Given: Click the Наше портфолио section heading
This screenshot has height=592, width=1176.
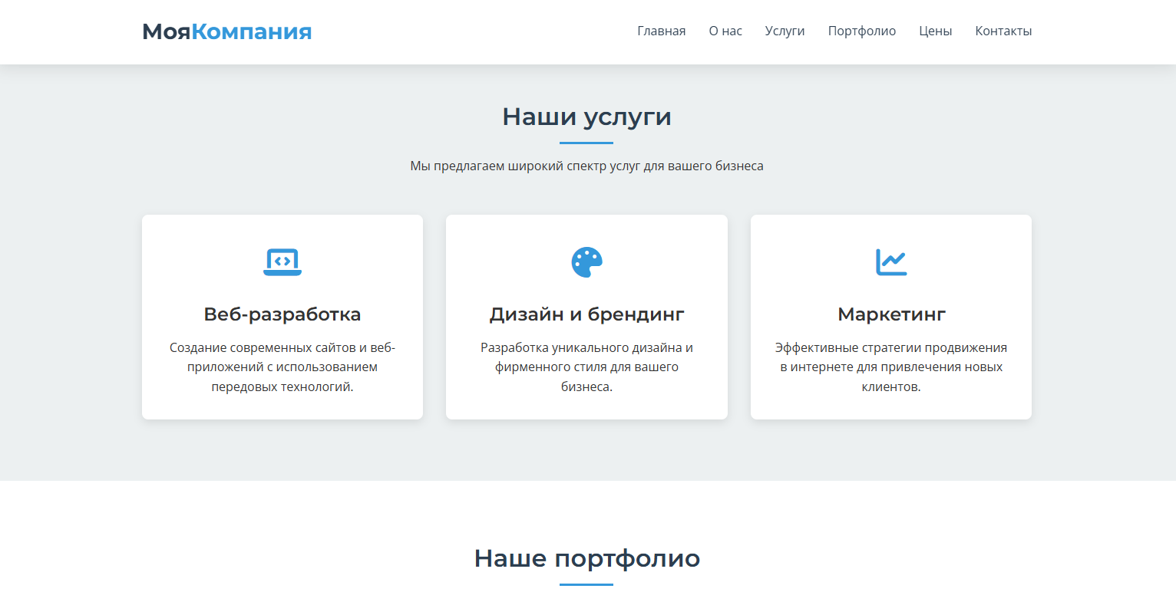Looking at the screenshot, I should [586, 558].
